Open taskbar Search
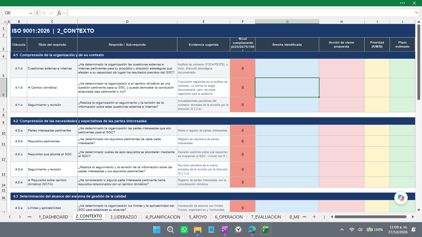The image size is (422, 237). pos(170,230)
